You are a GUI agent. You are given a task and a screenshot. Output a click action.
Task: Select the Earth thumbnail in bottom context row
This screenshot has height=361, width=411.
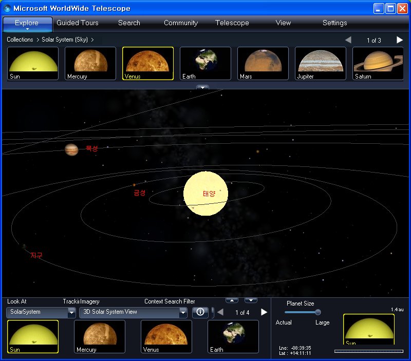(233, 337)
